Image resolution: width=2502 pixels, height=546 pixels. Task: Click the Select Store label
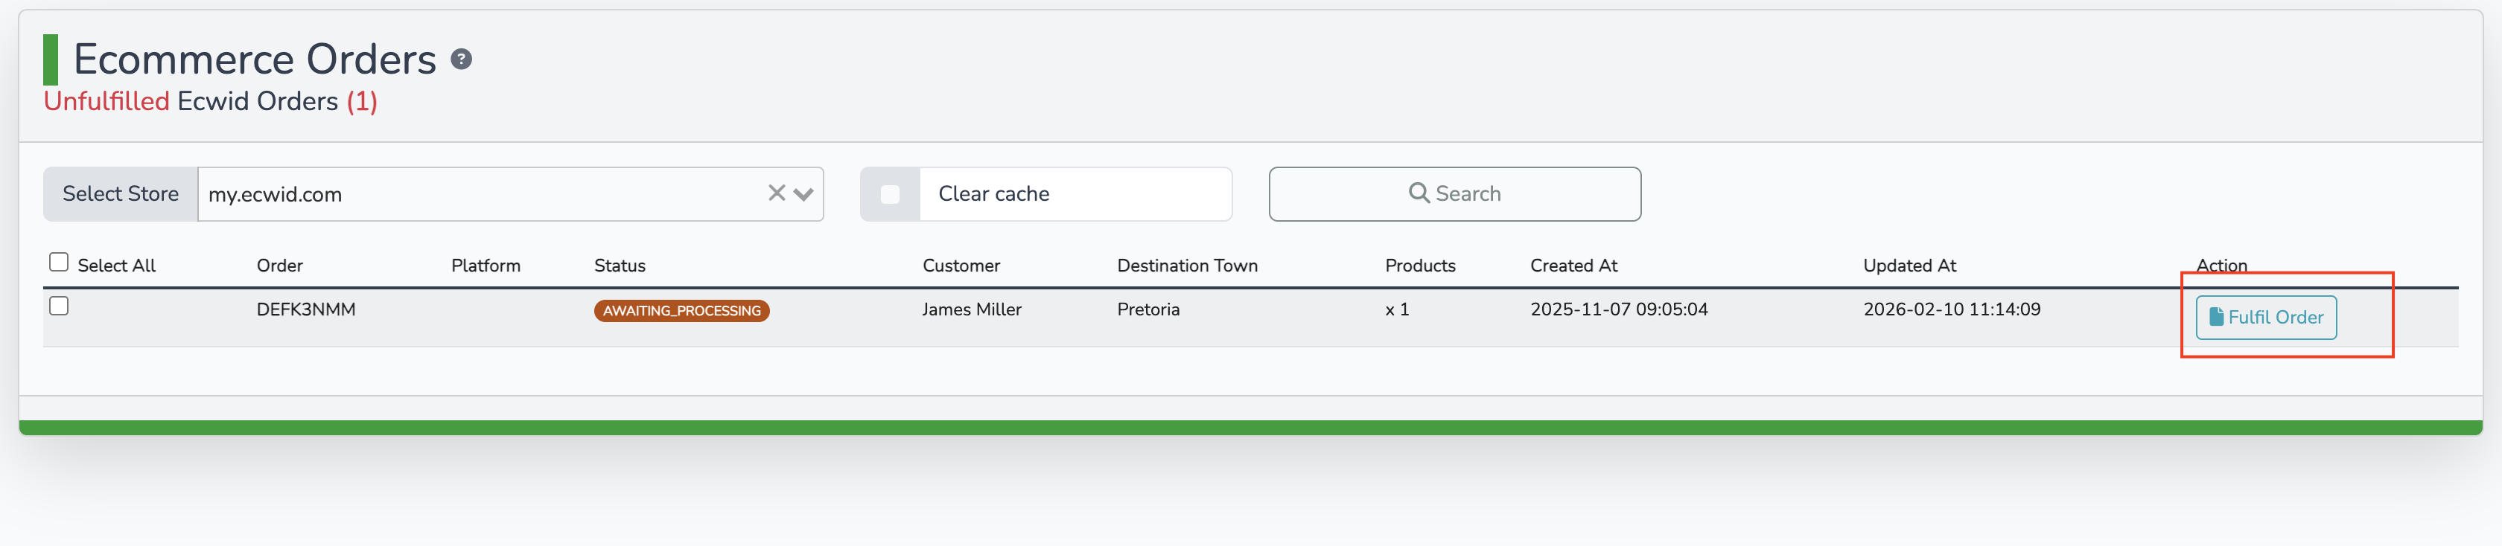pyautogui.click(x=121, y=194)
